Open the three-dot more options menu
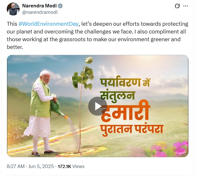 pyautogui.click(x=185, y=6)
